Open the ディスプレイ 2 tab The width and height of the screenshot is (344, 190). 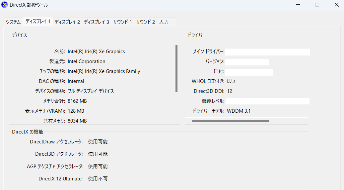67,22
